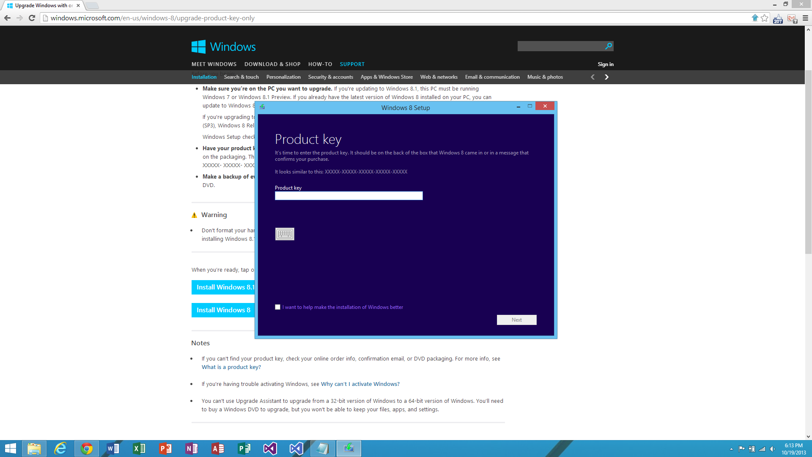Launch Excel from the taskbar
The width and height of the screenshot is (812, 457).
click(139, 448)
